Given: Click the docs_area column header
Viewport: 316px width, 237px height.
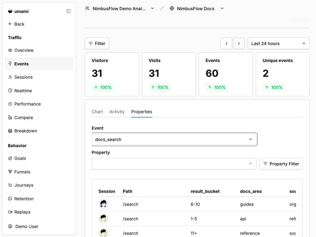Looking at the screenshot, I should 251,191.
